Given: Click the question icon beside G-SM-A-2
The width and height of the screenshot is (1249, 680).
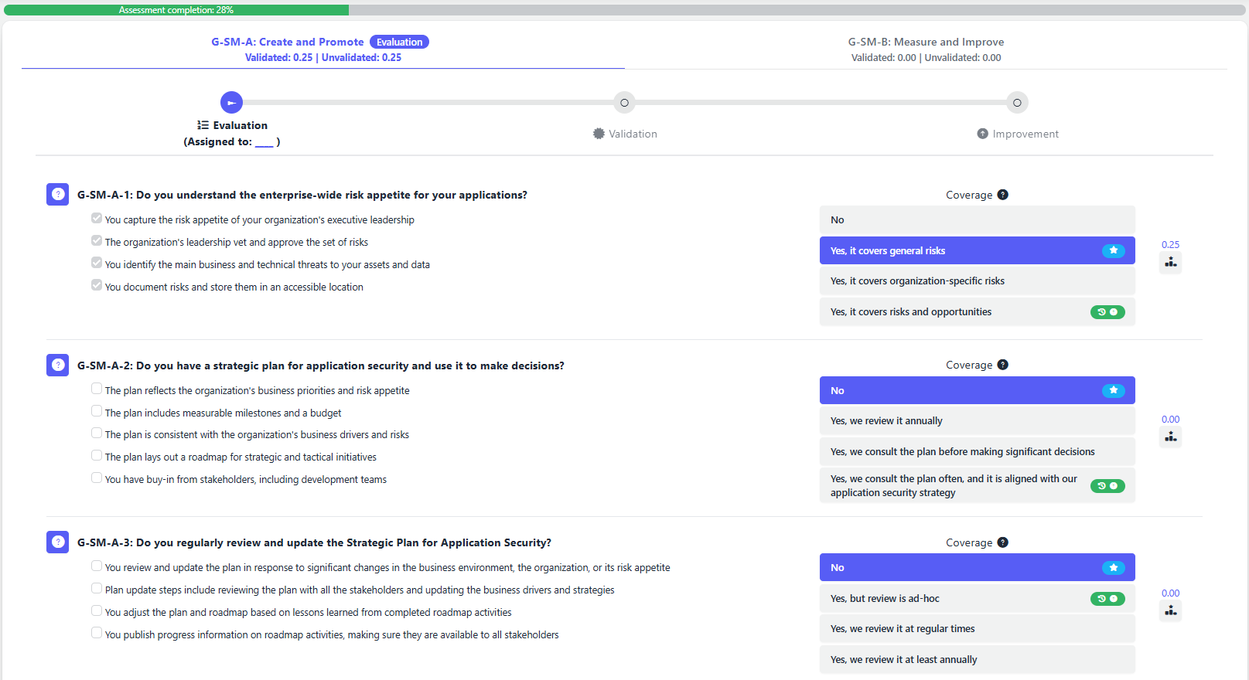Looking at the screenshot, I should pyautogui.click(x=58, y=365).
